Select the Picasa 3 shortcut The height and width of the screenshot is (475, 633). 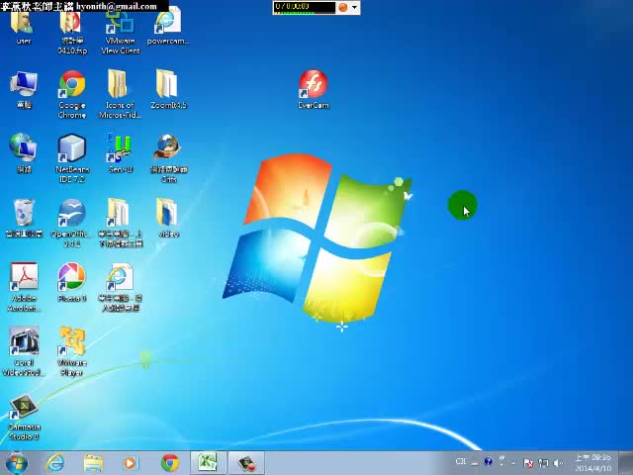coord(72,283)
